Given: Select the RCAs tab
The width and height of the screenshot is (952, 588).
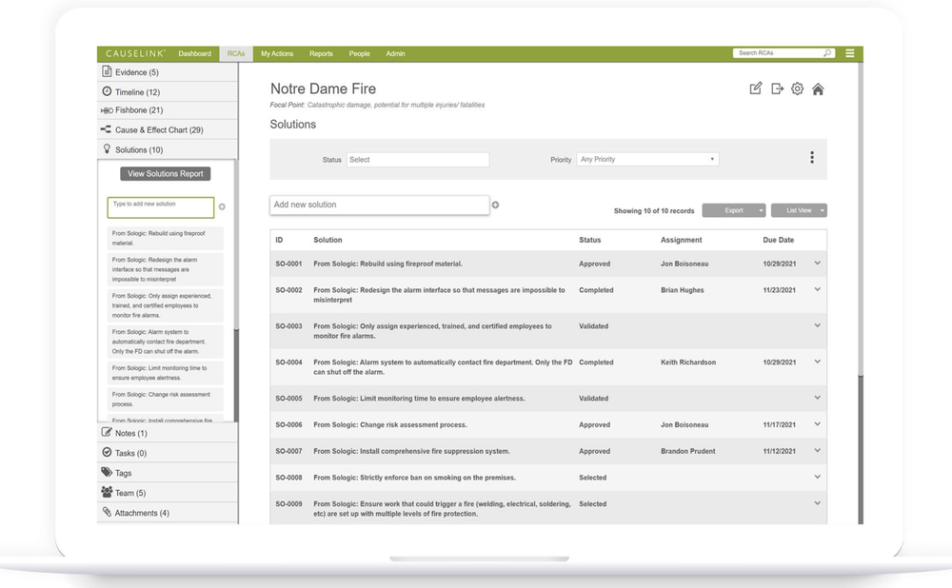Looking at the screenshot, I should click(236, 53).
